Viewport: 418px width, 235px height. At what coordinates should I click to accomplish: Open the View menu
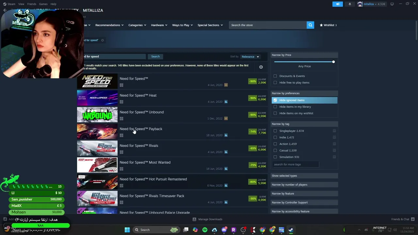coord(21,4)
